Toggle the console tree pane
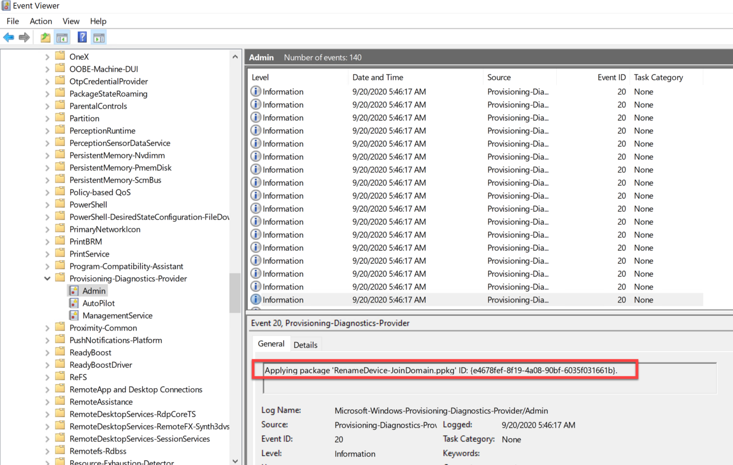 [62, 37]
